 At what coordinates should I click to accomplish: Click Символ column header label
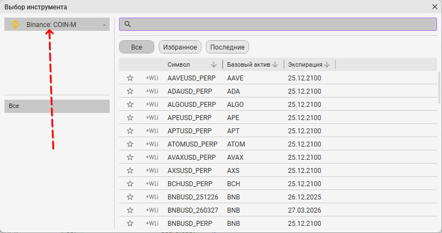click(x=179, y=64)
